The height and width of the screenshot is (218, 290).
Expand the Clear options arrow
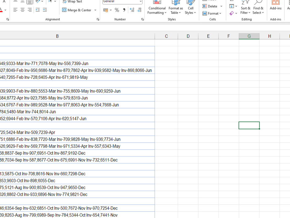pos(236,13)
